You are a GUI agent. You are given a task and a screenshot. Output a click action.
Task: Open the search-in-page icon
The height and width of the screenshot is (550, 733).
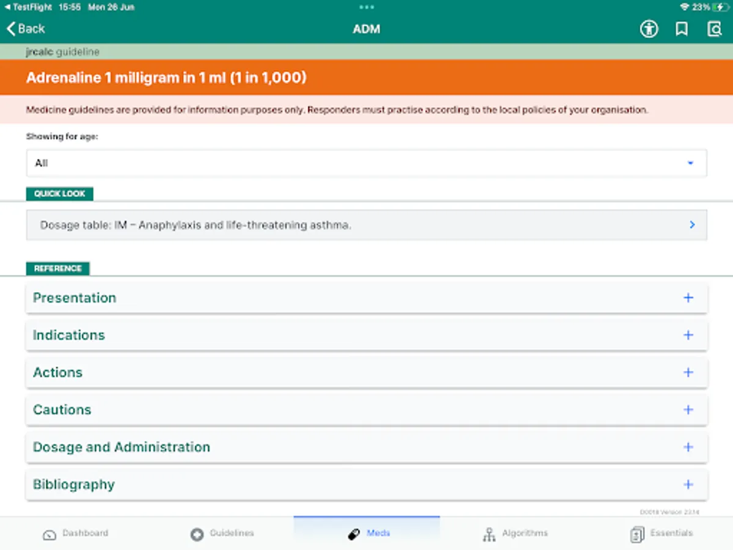714,29
